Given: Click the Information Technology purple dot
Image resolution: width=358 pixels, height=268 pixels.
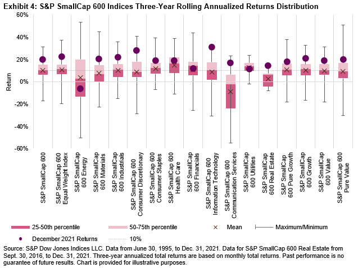Looking at the screenshot, I should [212, 48].
